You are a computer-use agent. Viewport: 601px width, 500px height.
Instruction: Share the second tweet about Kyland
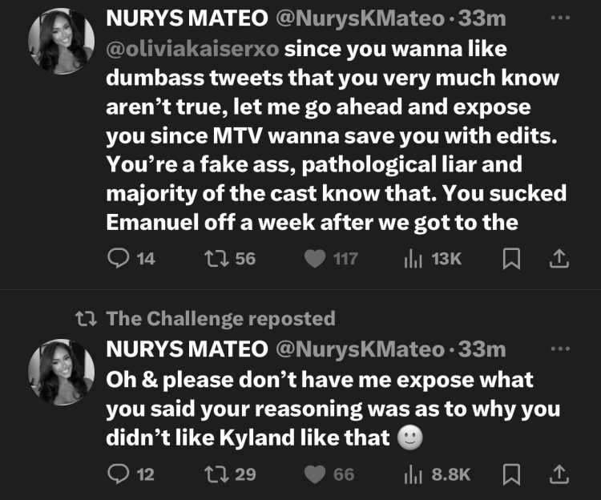pos(559,474)
